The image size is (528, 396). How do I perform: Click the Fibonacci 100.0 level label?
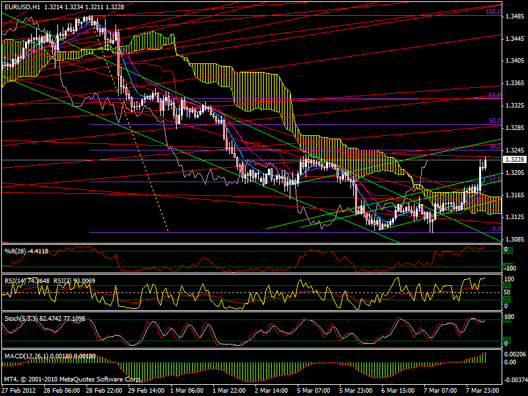click(493, 12)
